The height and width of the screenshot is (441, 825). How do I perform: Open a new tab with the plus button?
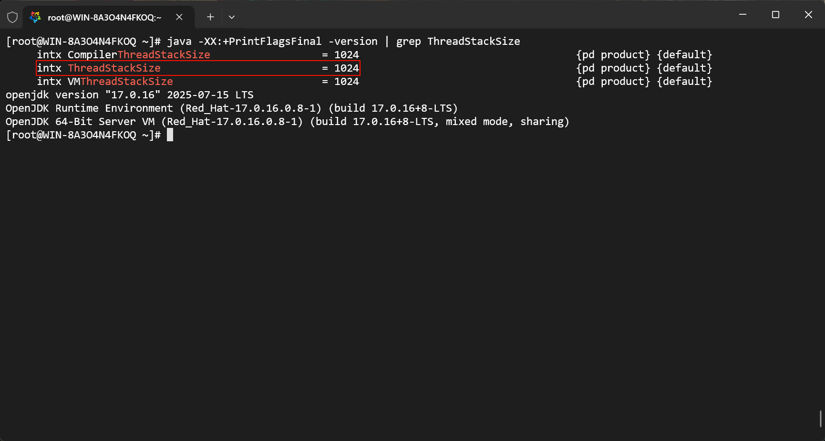[210, 17]
